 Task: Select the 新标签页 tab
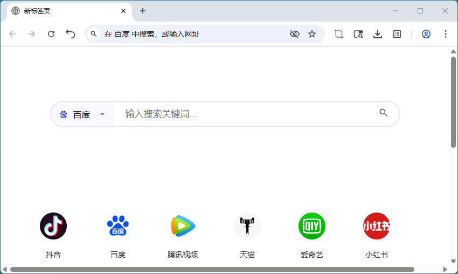point(69,11)
